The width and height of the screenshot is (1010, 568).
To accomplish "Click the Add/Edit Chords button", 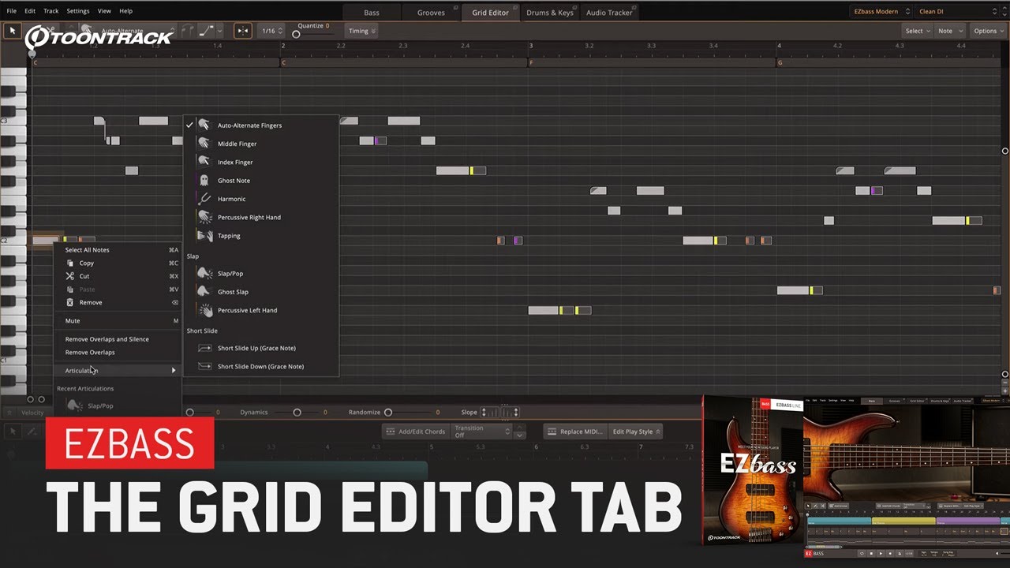I will [x=416, y=432].
